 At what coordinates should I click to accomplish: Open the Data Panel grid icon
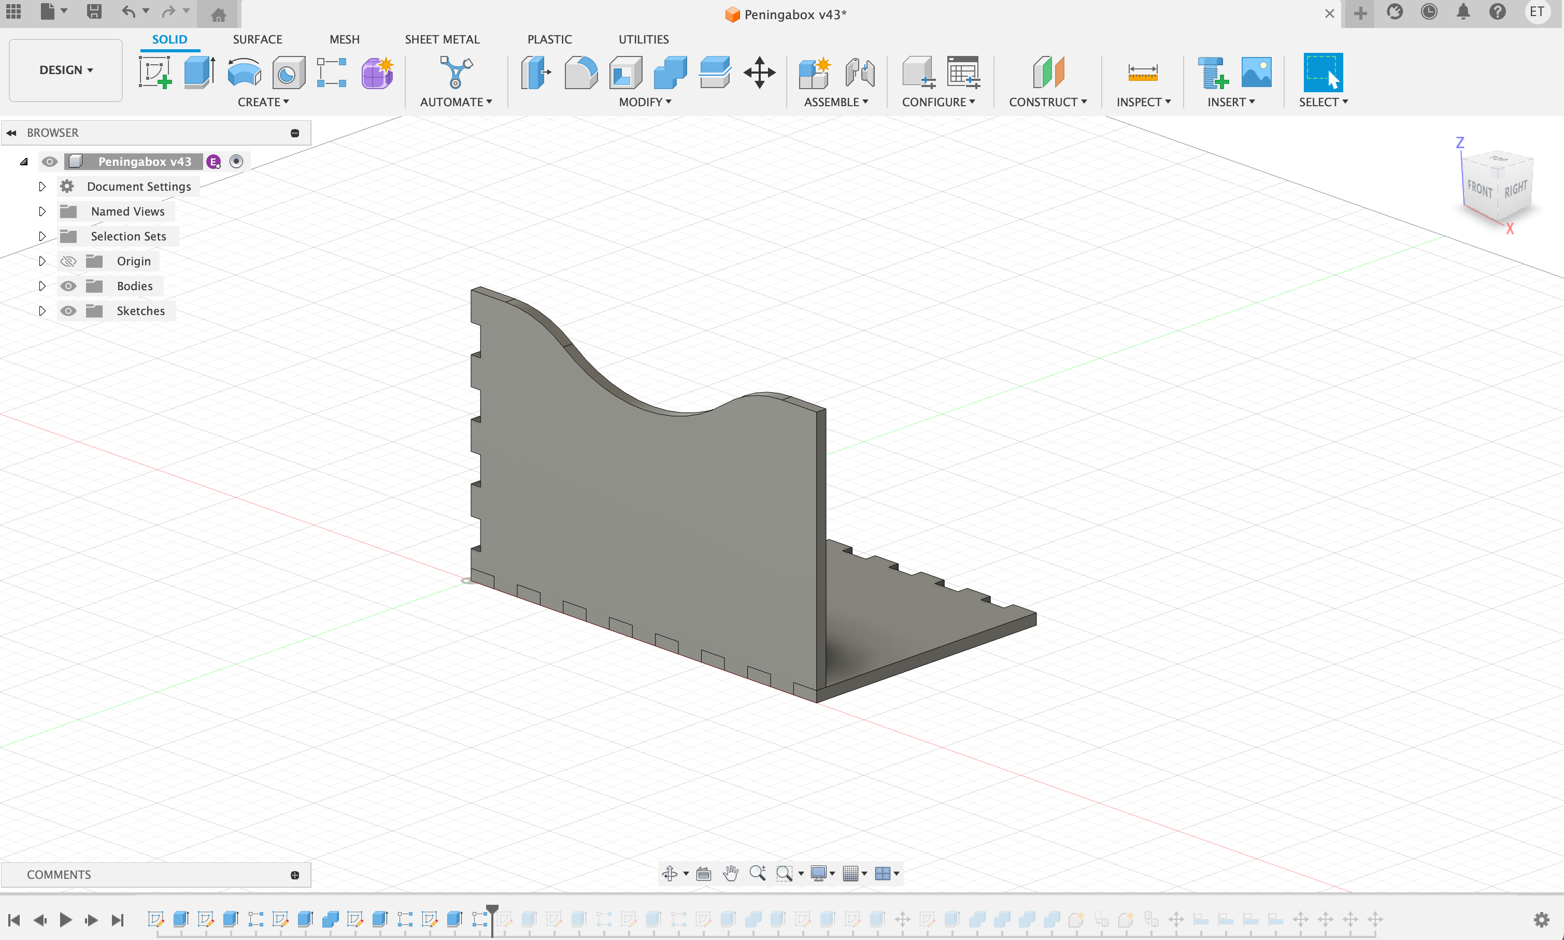[13, 11]
